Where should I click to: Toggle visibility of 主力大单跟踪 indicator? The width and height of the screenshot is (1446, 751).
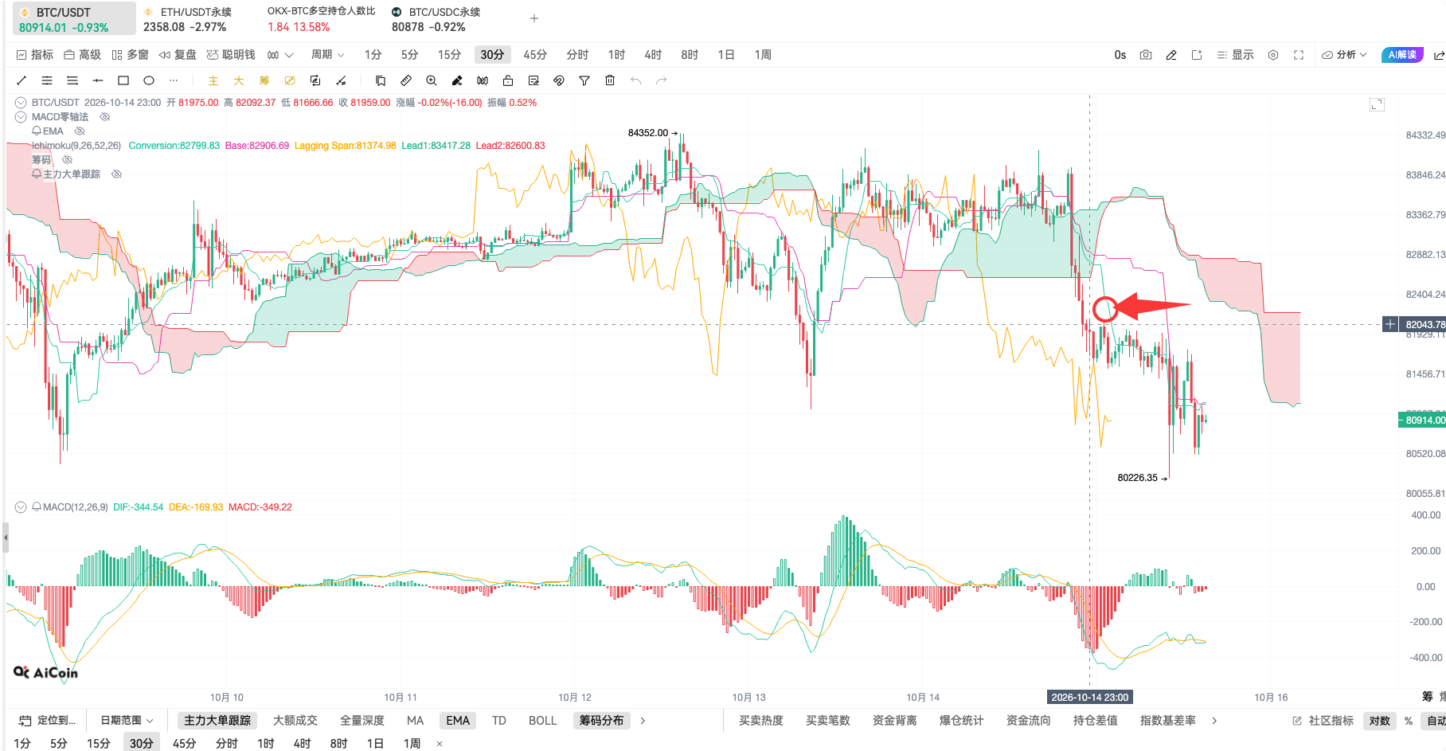click(x=117, y=174)
